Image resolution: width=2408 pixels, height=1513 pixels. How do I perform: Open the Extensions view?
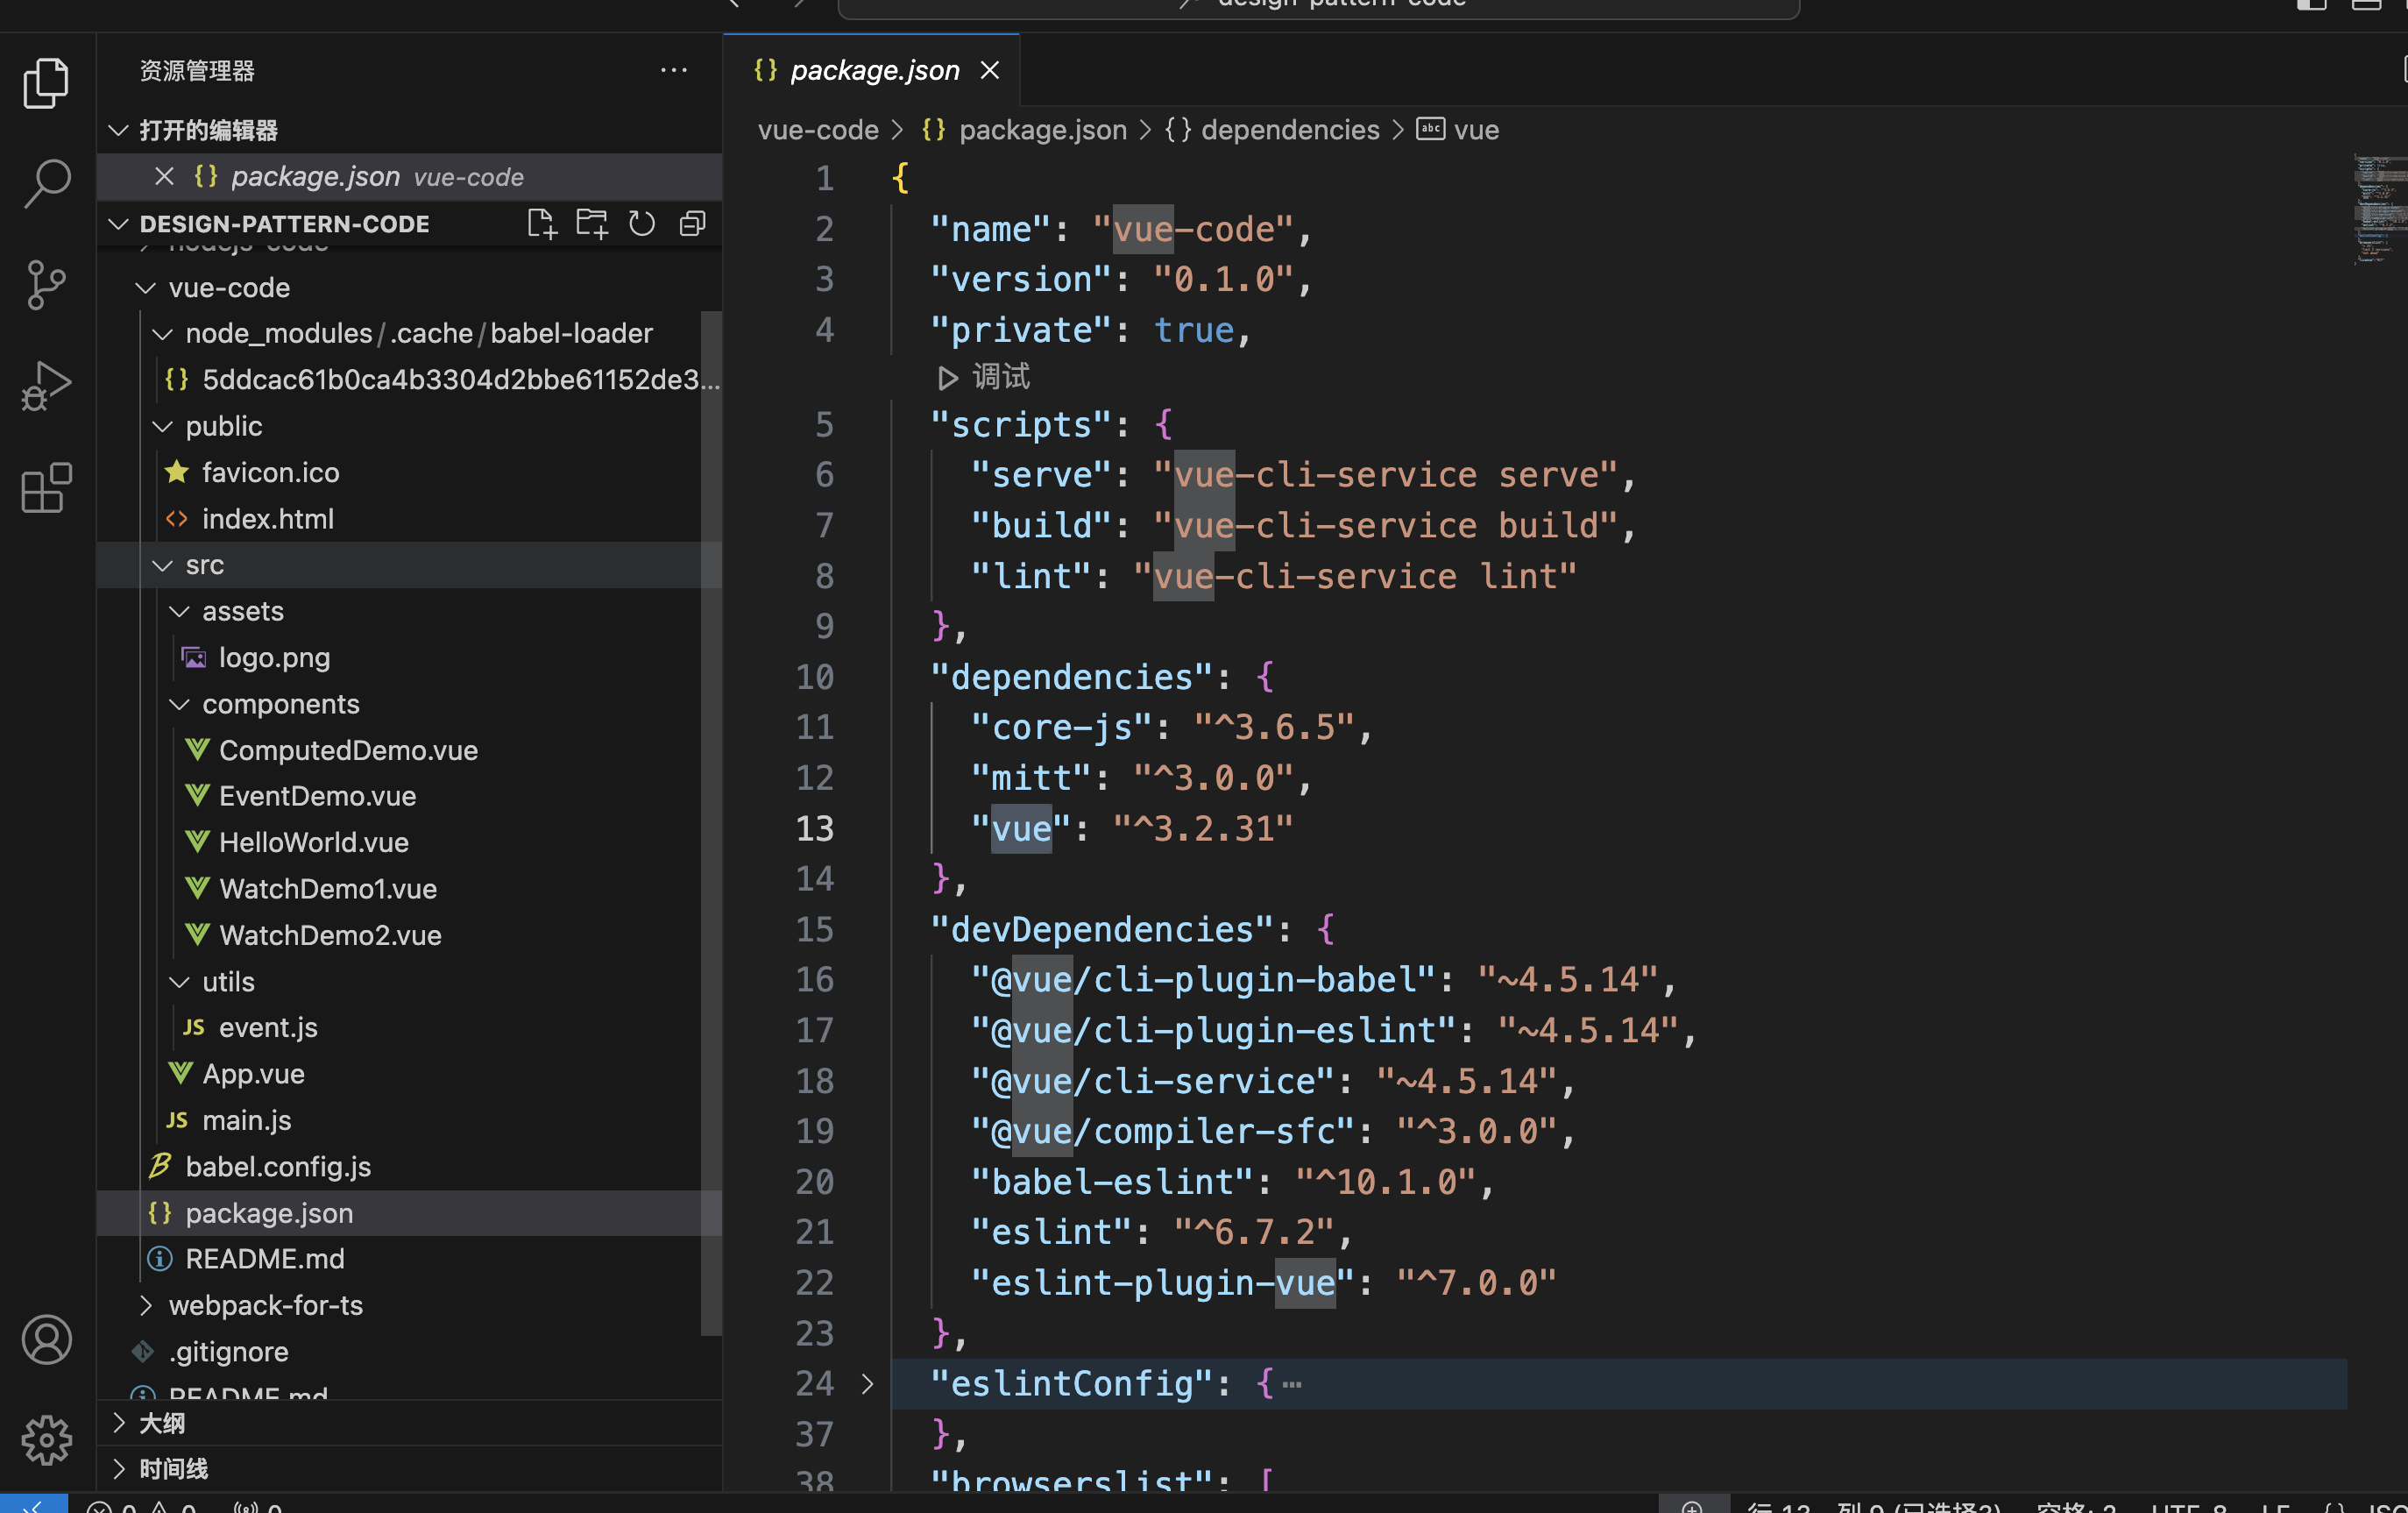coord(46,487)
